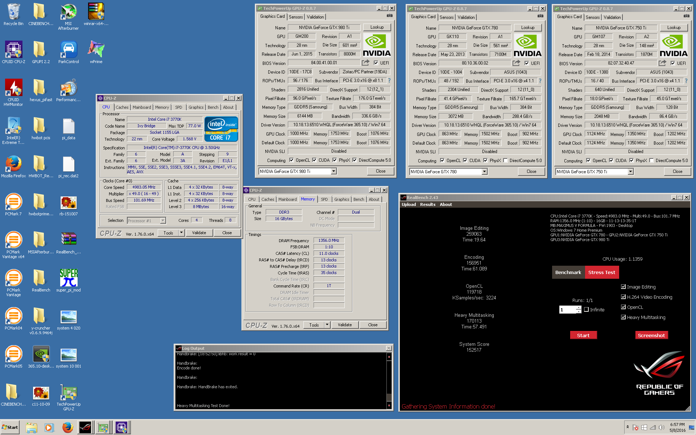Show hidden system tray icons
The image size is (696, 435).
pyautogui.click(x=627, y=427)
